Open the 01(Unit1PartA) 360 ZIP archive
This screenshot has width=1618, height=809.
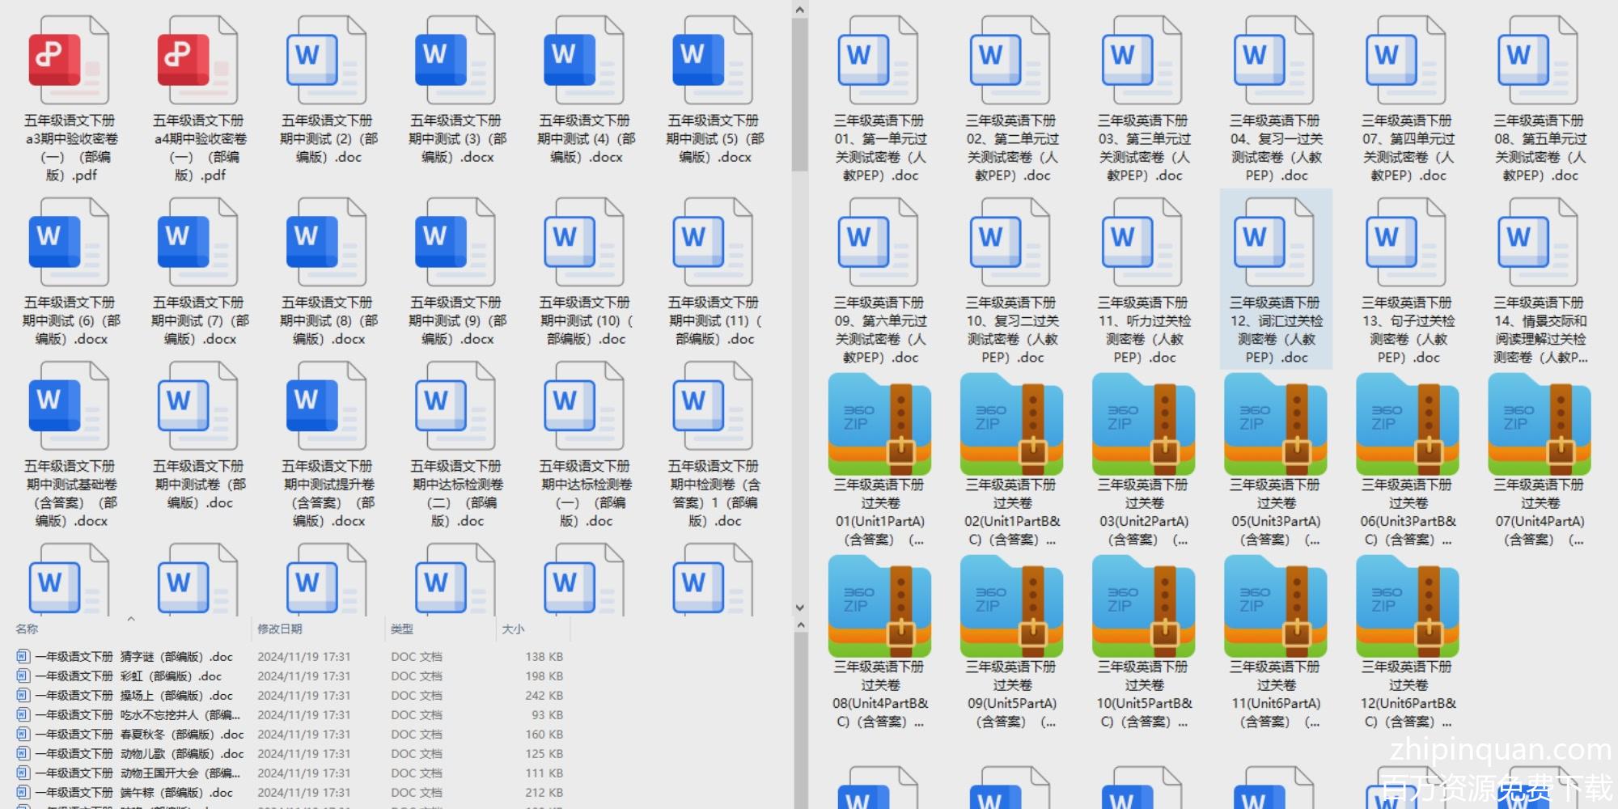(879, 426)
